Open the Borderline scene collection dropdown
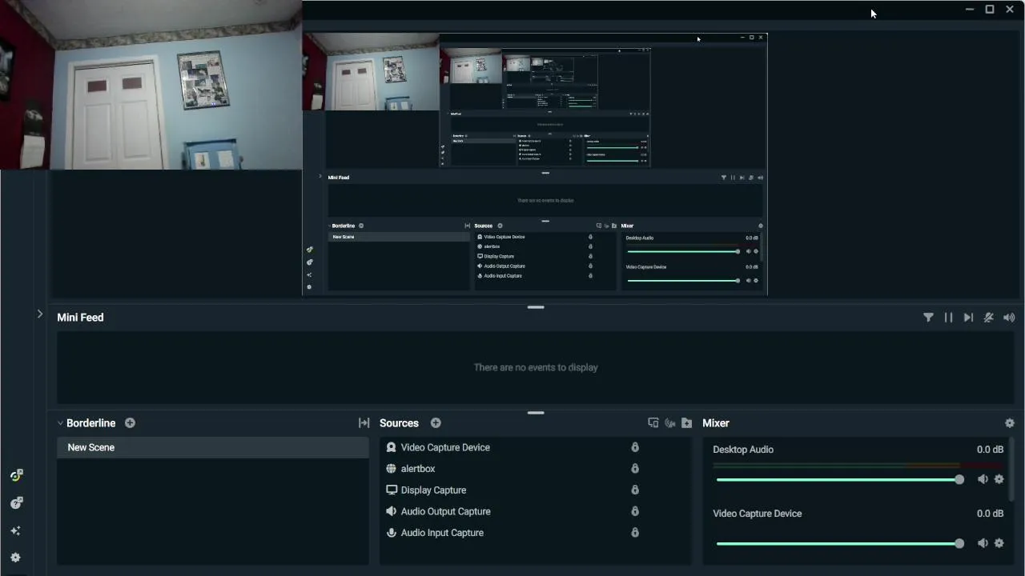Viewport: 1025px width, 576px height. pos(86,423)
